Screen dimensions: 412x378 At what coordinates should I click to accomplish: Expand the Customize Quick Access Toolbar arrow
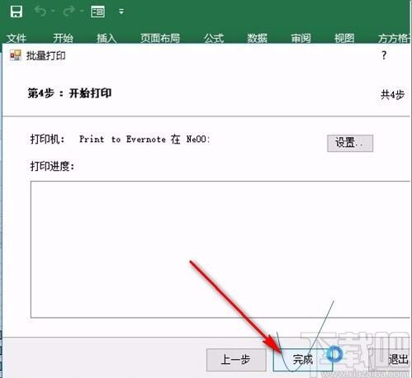pos(121,12)
